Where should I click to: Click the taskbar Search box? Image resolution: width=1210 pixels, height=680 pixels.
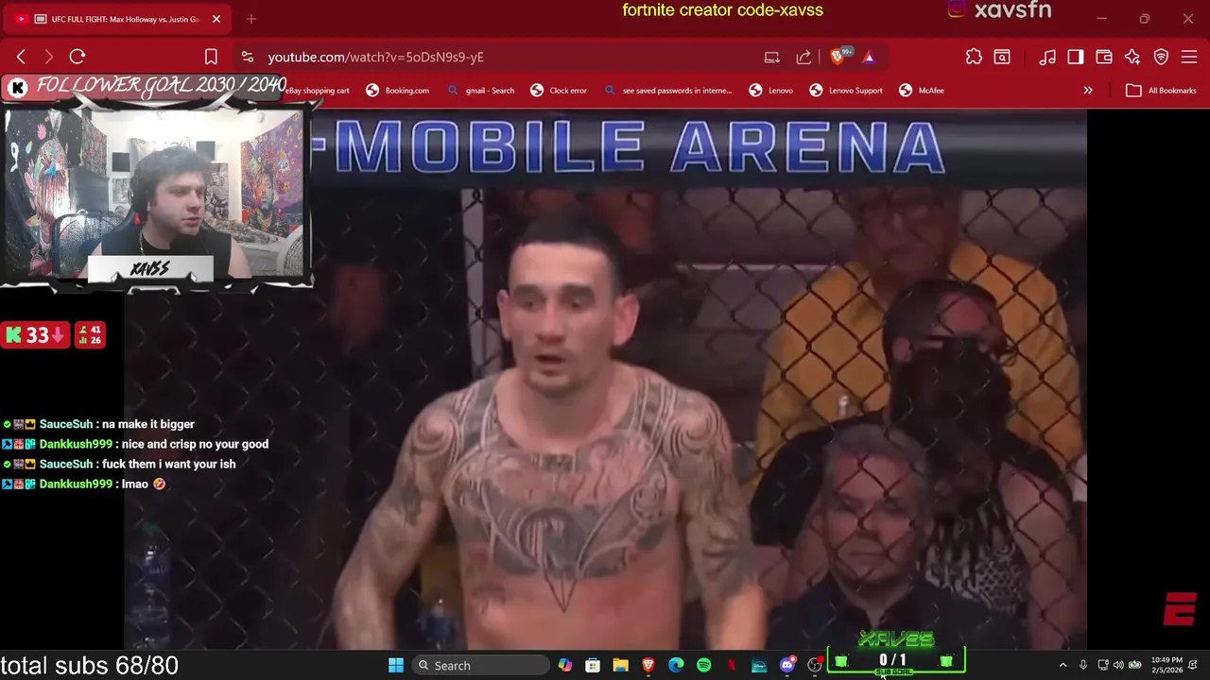click(x=480, y=666)
